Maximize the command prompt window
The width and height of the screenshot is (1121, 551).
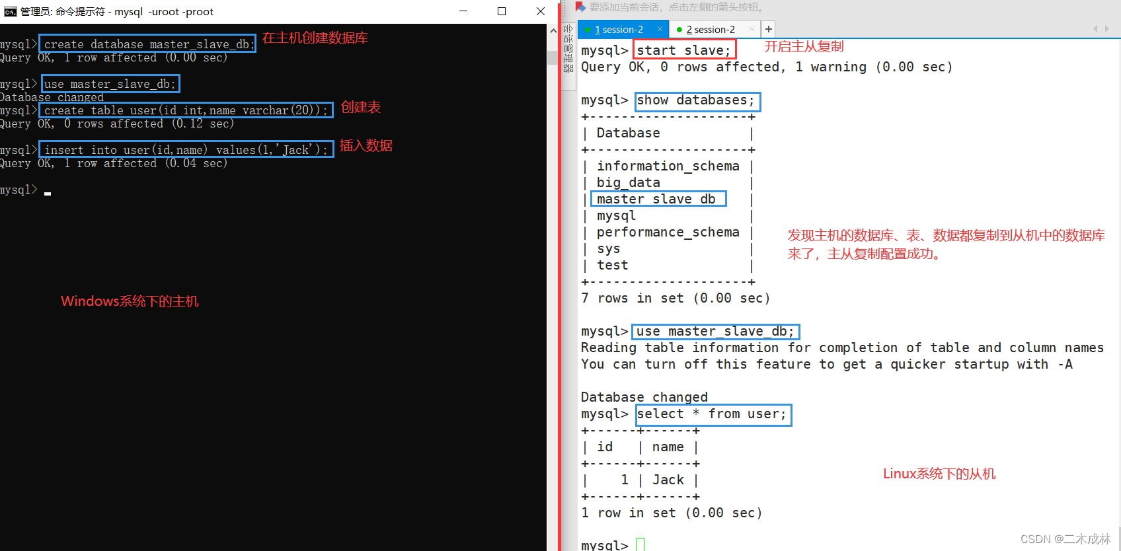pyautogui.click(x=502, y=11)
